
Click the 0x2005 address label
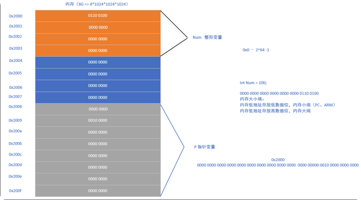point(15,73)
